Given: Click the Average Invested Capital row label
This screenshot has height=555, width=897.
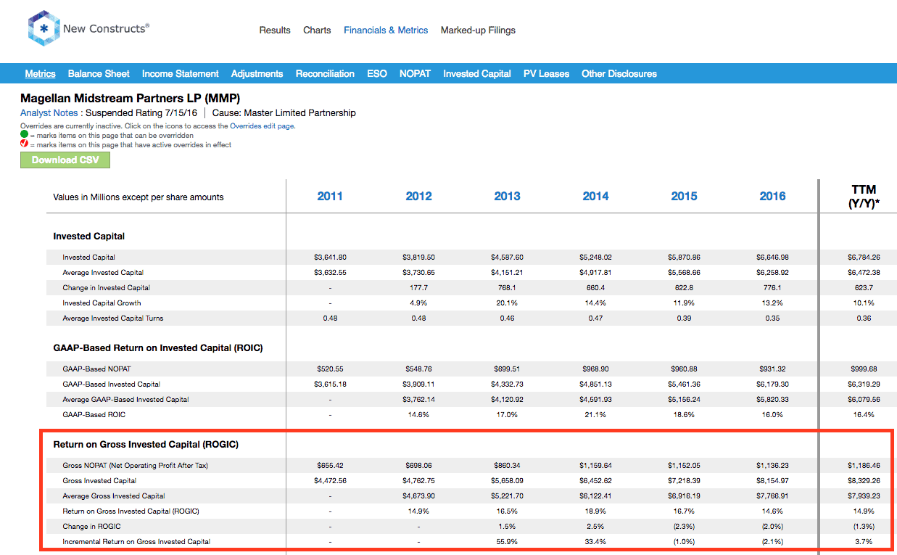Looking at the screenshot, I should (103, 272).
